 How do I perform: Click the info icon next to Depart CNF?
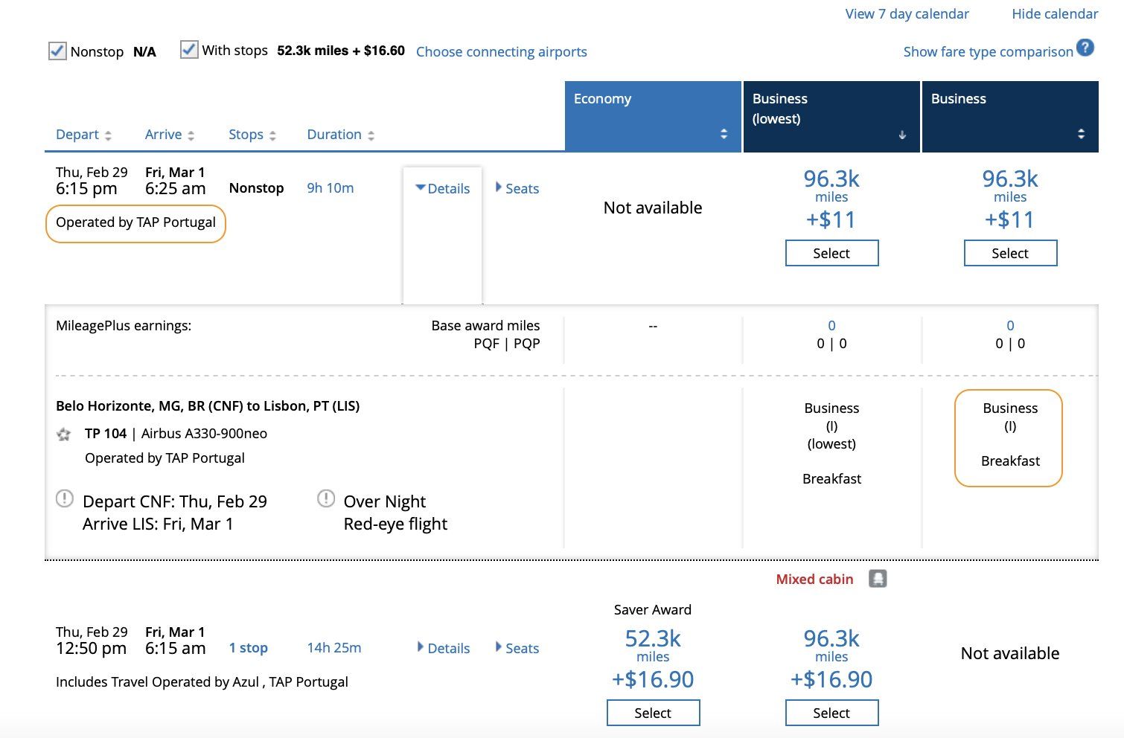[65, 498]
